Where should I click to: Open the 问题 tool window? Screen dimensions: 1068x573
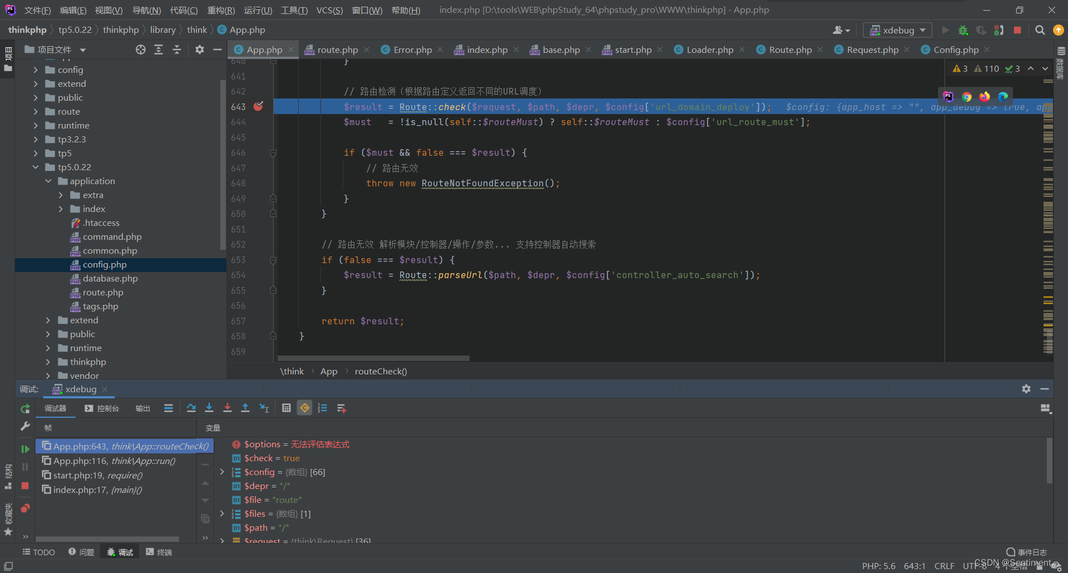tap(81, 552)
